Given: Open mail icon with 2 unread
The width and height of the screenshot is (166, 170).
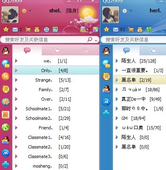Looking at the screenshot, I should tap(15, 29).
